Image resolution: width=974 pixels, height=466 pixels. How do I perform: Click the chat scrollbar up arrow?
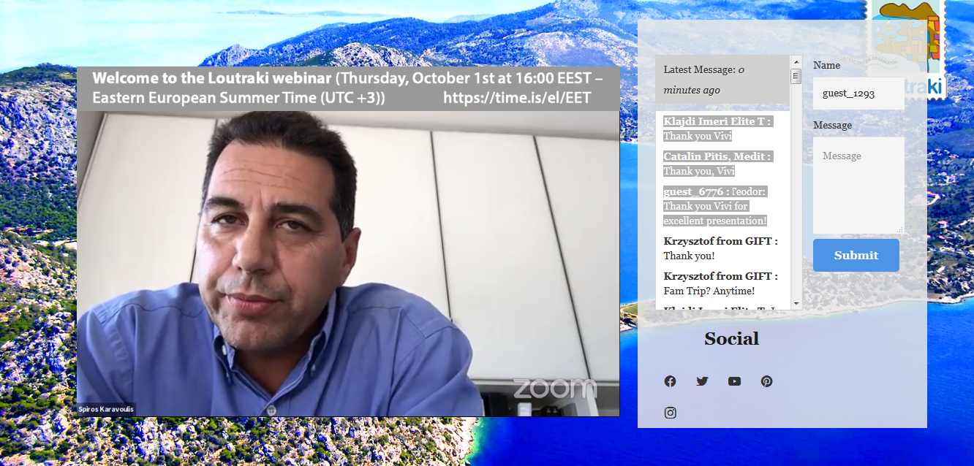(x=796, y=62)
